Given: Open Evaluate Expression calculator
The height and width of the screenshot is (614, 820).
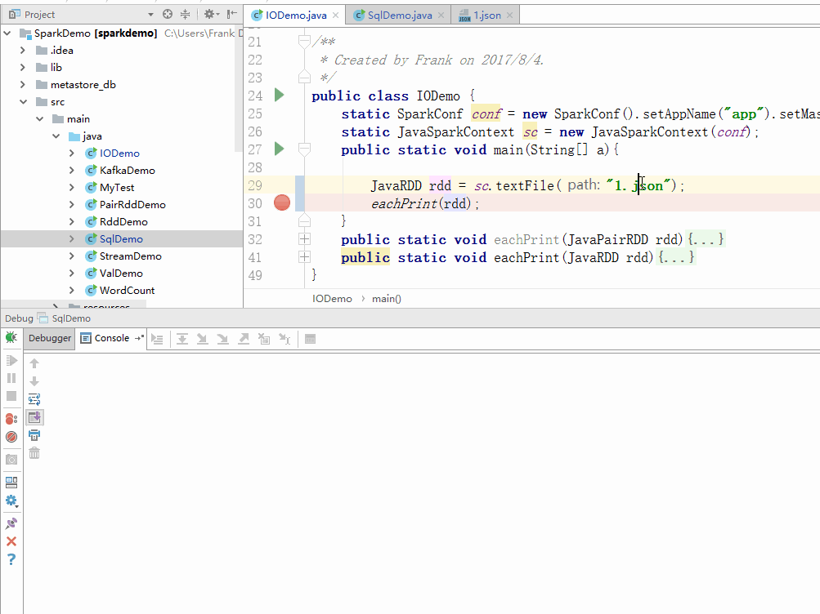Looking at the screenshot, I should (310, 340).
